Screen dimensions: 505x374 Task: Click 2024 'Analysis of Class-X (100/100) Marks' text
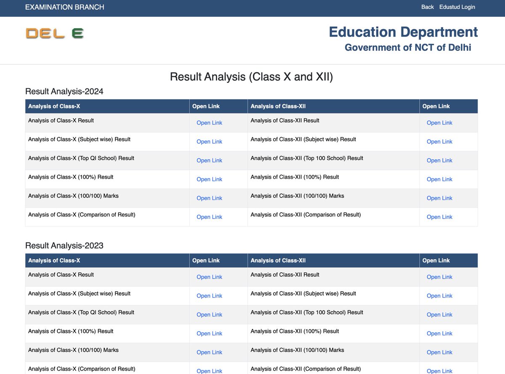point(73,196)
